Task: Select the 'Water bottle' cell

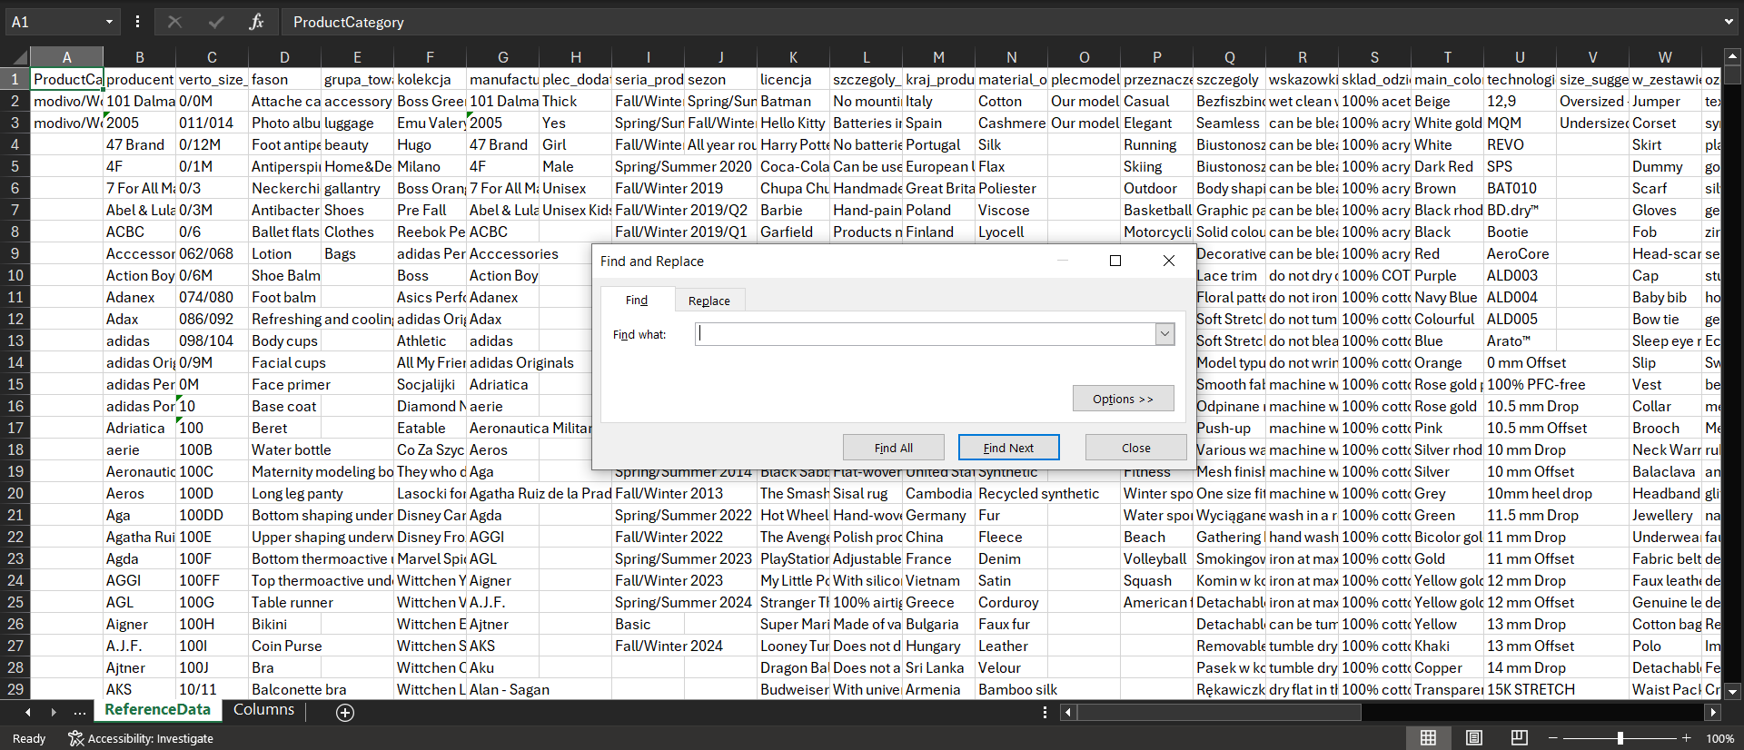Action: coord(285,449)
